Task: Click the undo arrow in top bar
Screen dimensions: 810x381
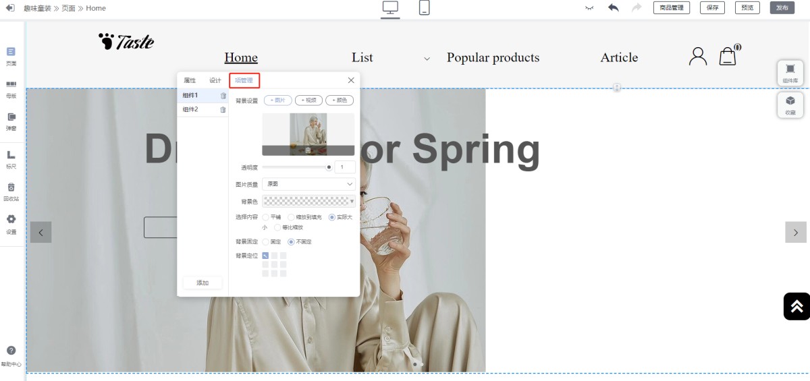Action: click(x=613, y=8)
